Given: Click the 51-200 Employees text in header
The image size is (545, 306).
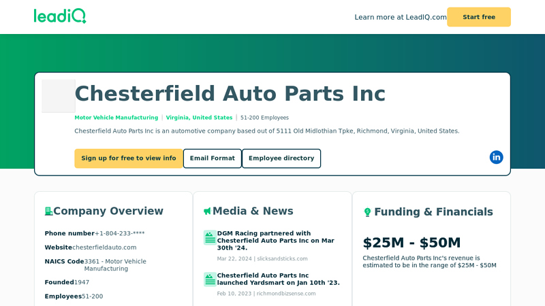Looking at the screenshot, I should point(264,118).
